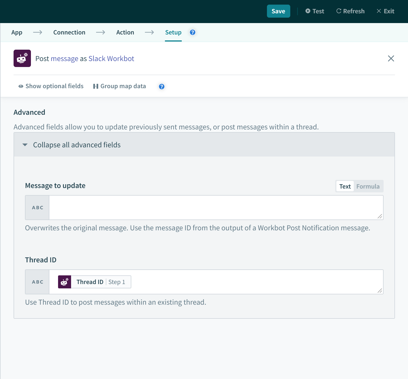Show optional fields

tap(51, 86)
